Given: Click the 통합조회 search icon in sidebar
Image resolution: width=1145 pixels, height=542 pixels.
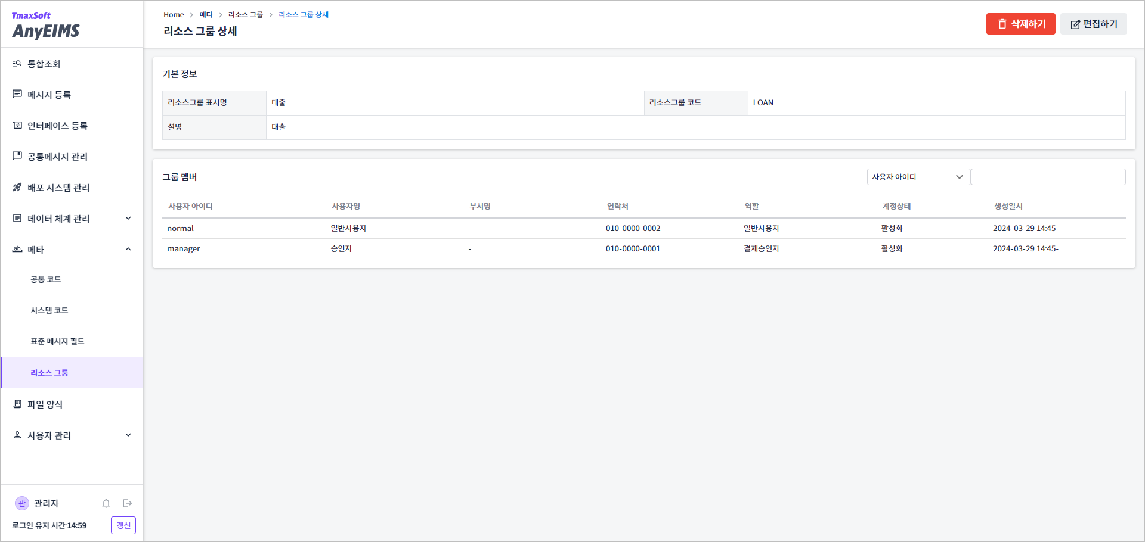Looking at the screenshot, I should (17, 64).
